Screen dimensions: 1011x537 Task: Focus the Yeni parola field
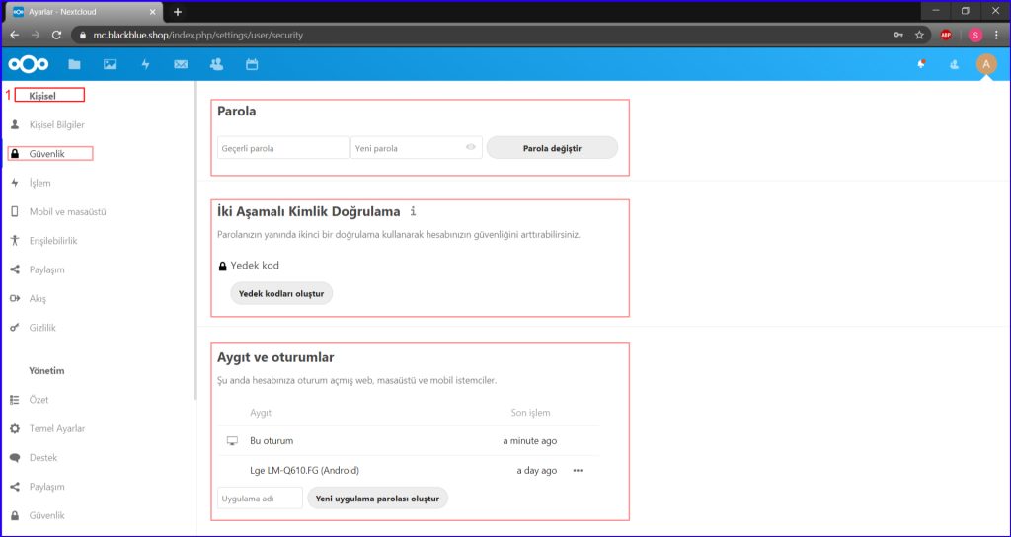tap(417, 148)
